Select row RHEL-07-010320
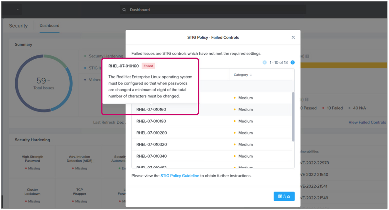389x210 pixels. (212, 145)
